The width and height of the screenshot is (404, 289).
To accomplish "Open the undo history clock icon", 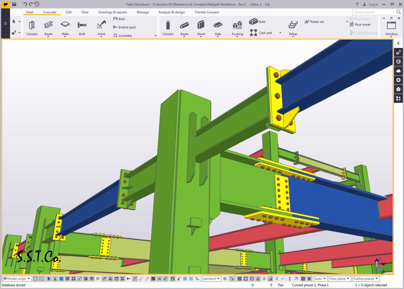I will tap(37, 4).
